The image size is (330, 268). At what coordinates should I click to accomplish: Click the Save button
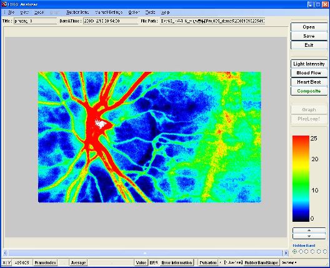[309, 36]
